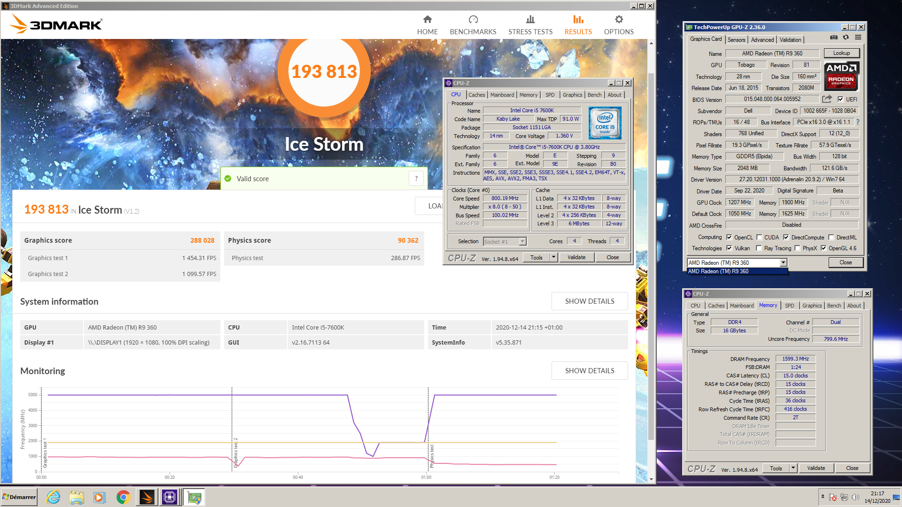Screen dimensions: 902x507
Task: Toggle the CUDA checkbox
Action: [x=759, y=237]
